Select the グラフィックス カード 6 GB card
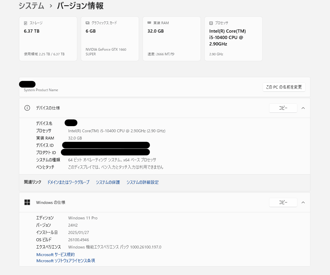 [110, 39]
